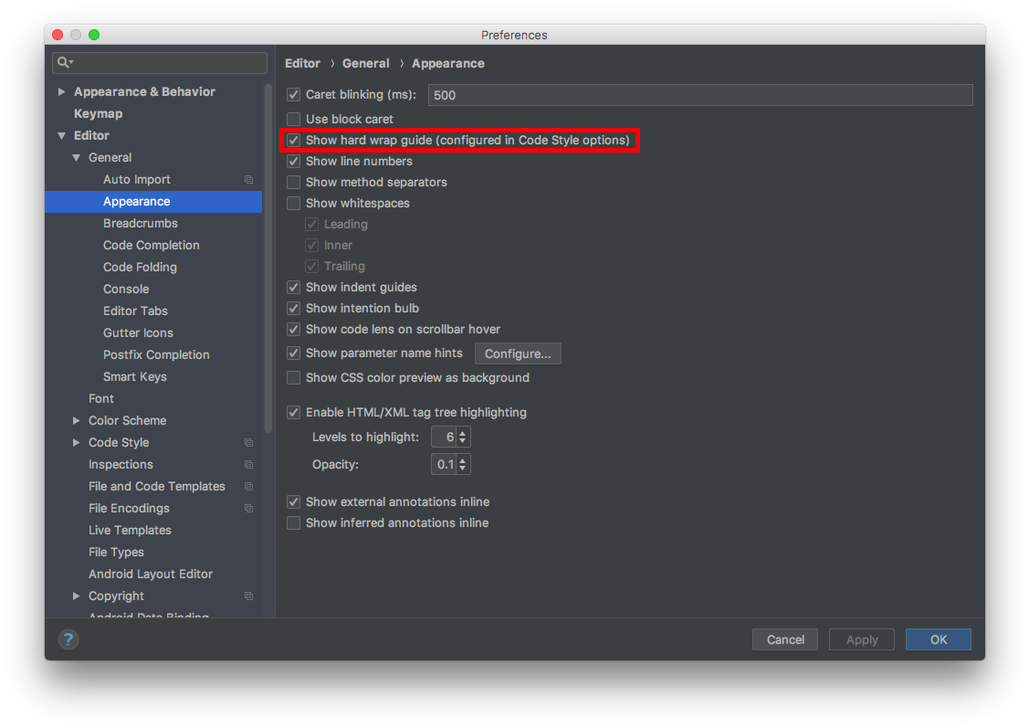Open the Keymap settings page

[x=98, y=114]
